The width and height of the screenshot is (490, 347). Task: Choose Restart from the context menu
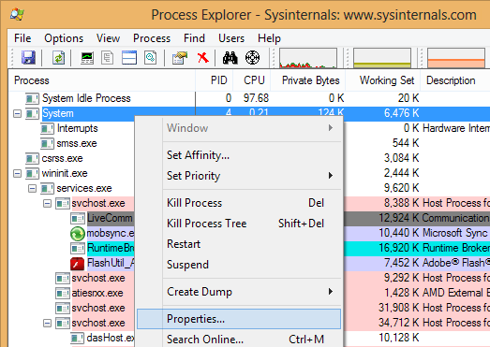tap(239, 244)
